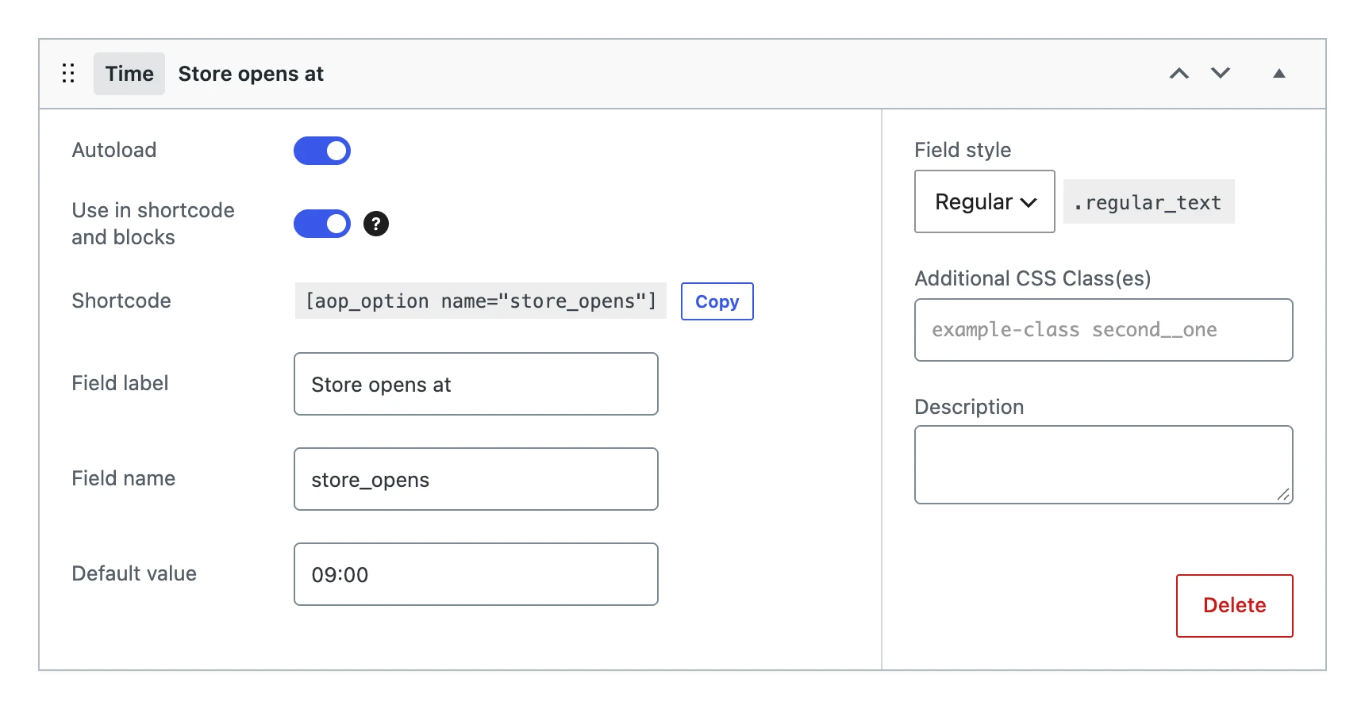Select the Time field type badge
The height and width of the screenshot is (709, 1365).
(129, 74)
